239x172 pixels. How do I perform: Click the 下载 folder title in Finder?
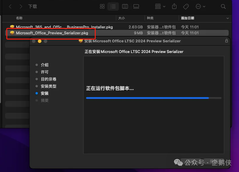(x=33, y=7)
